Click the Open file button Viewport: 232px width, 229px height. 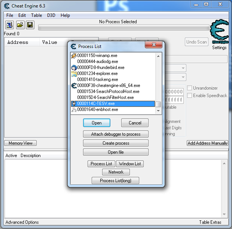[116, 152]
